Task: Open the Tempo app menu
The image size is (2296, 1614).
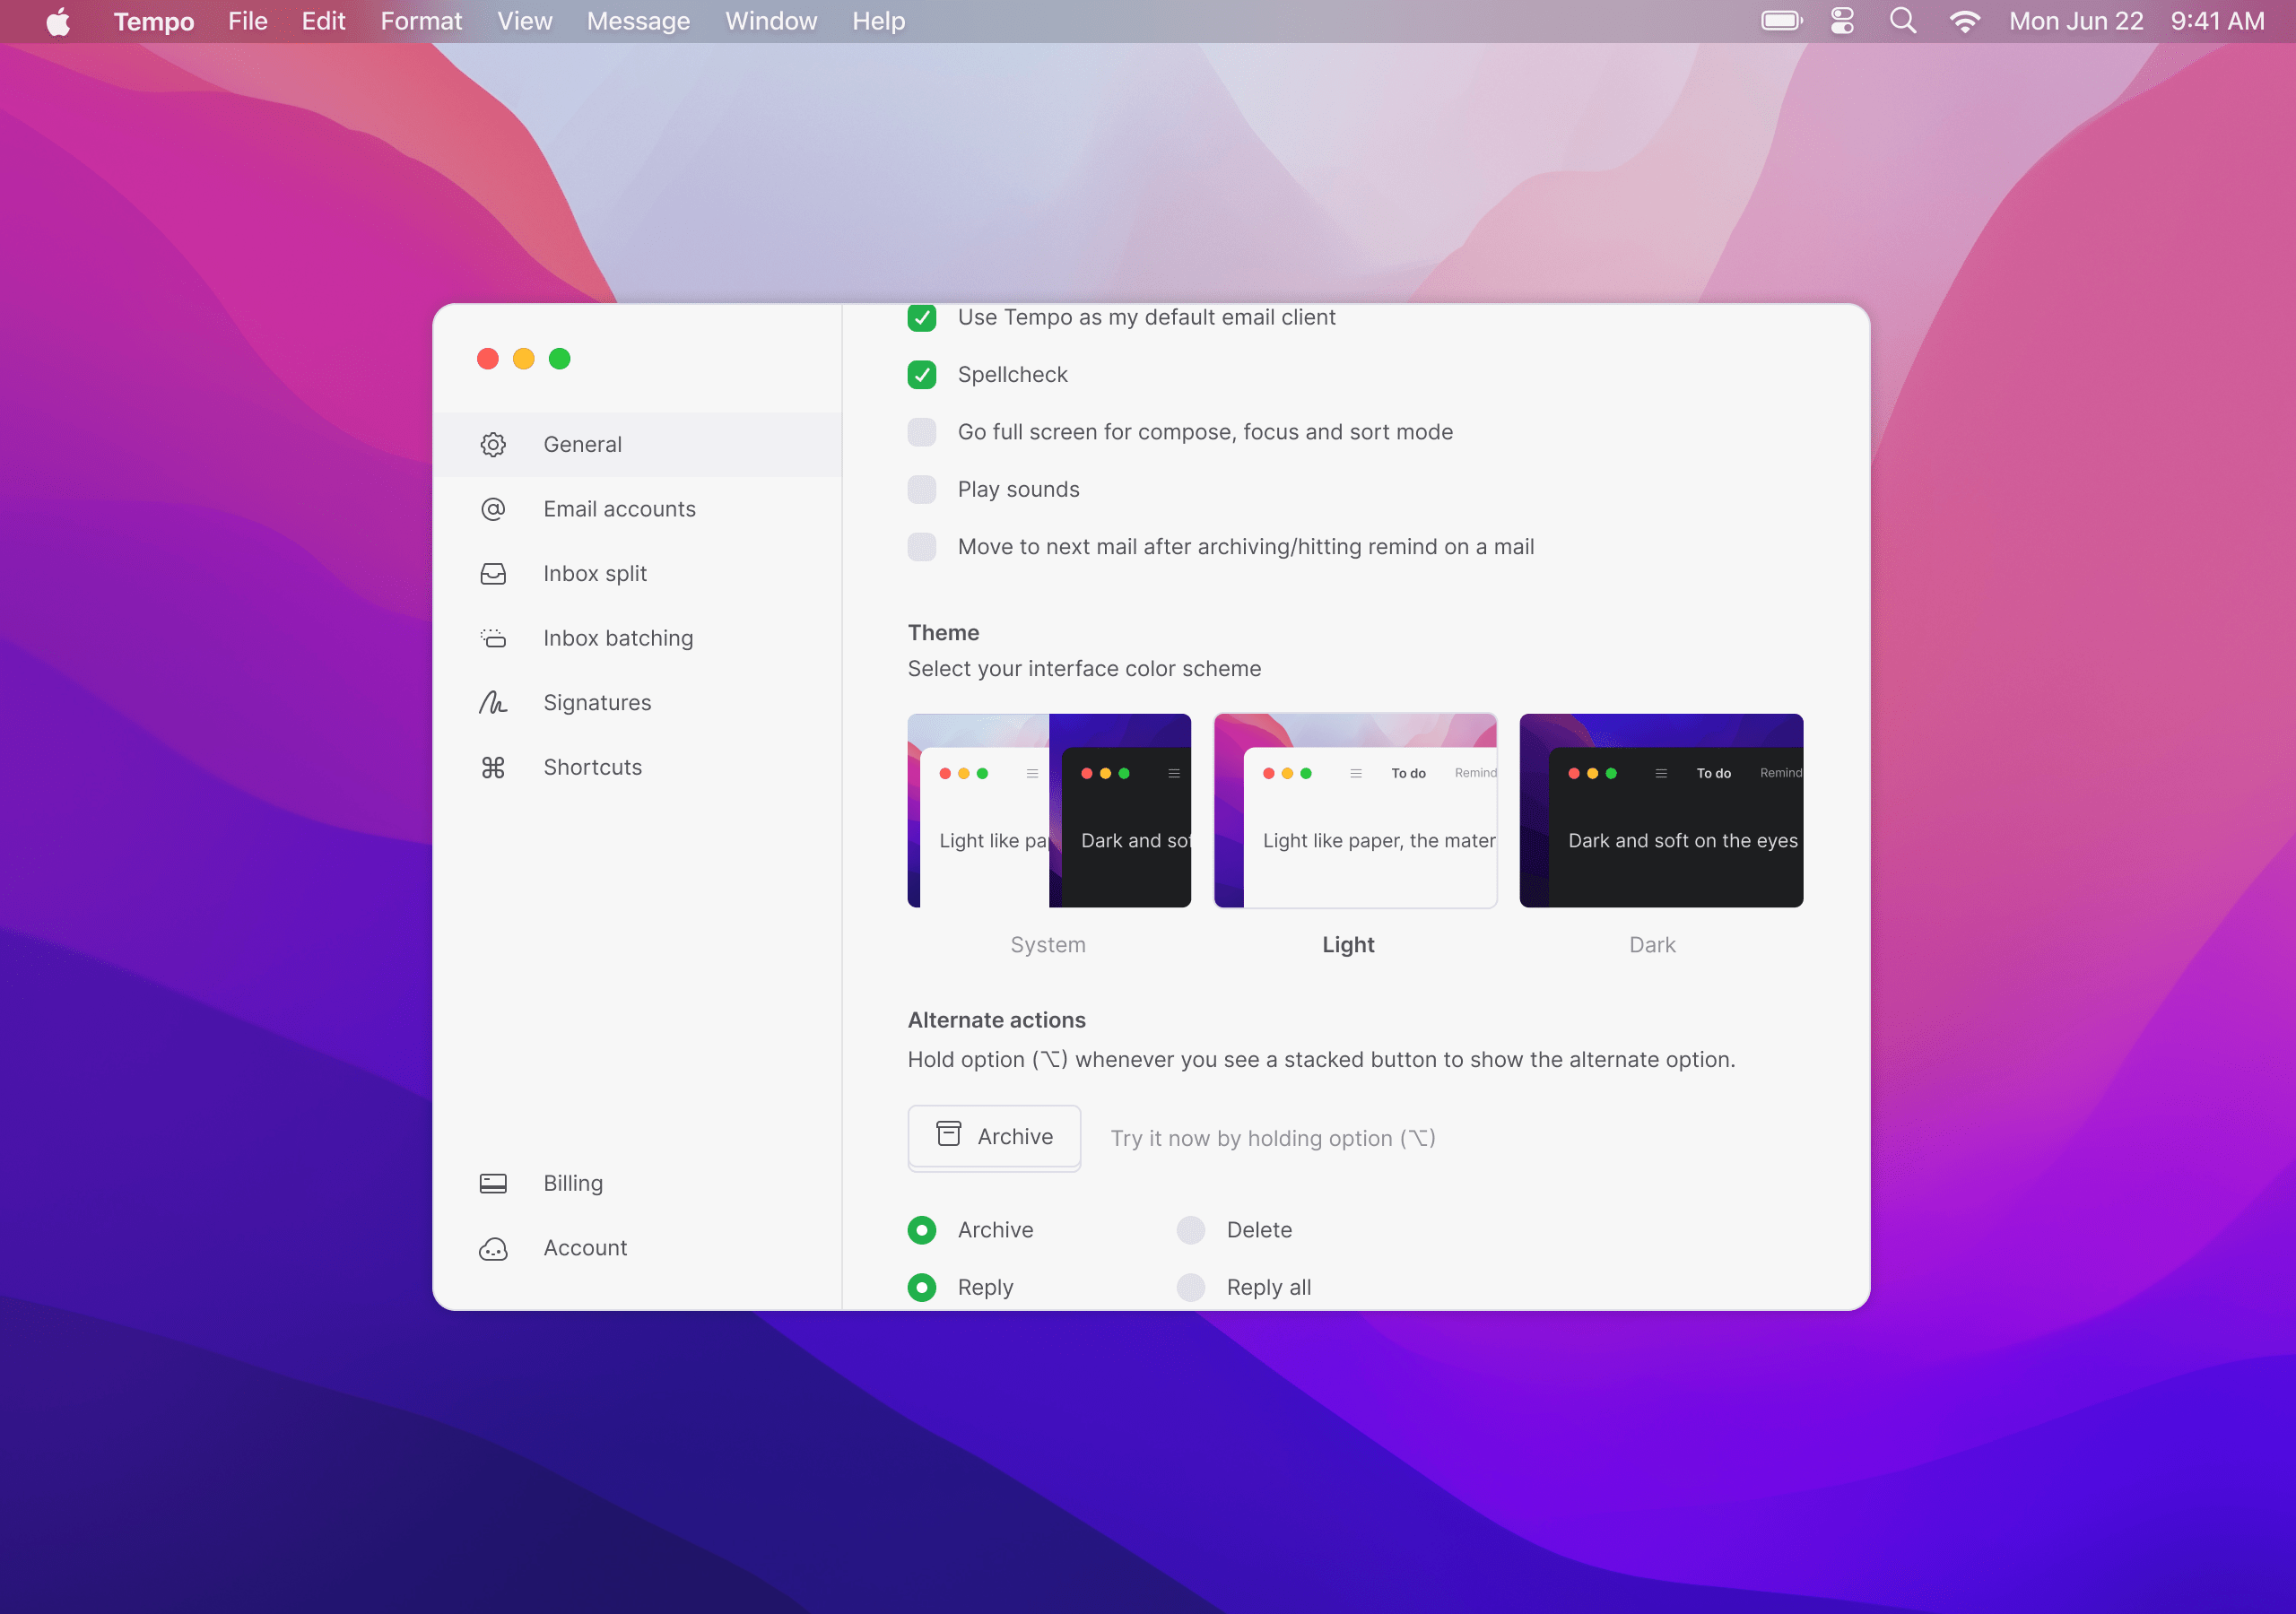Action: [154, 21]
